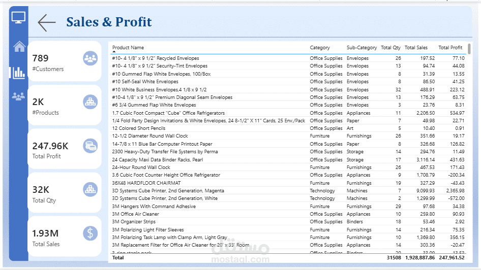Click the coins icon on Total Profit card
Viewport: 481px width, 270px height.
tap(90, 146)
